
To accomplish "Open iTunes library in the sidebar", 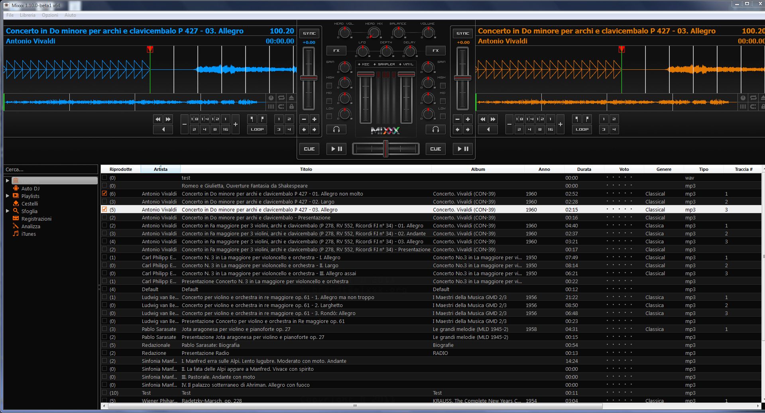I will (x=28, y=234).
